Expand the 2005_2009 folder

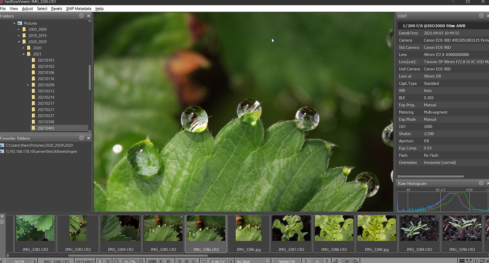(x=19, y=30)
